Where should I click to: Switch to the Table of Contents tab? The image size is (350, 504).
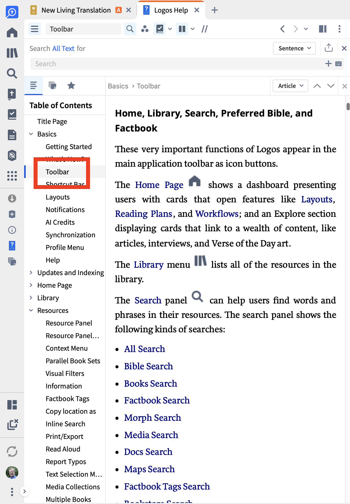click(x=34, y=86)
